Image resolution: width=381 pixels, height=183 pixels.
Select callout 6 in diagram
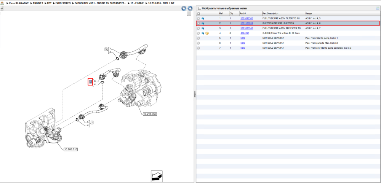tap(95, 81)
